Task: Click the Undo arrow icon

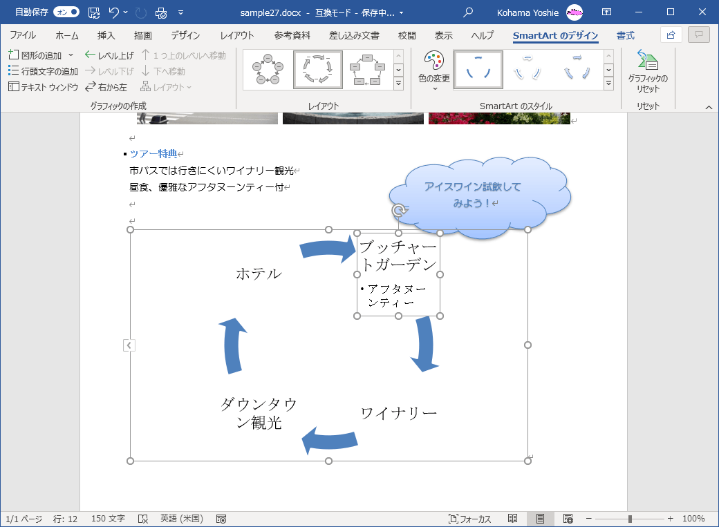Action: click(x=113, y=13)
